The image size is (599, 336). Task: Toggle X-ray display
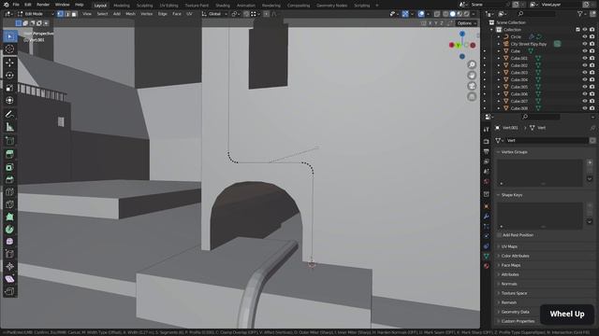click(x=437, y=14)
